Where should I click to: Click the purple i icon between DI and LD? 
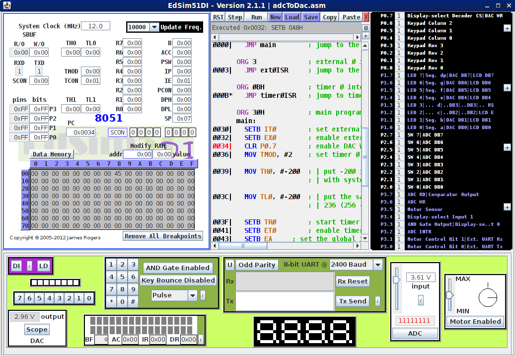[30, 266]
